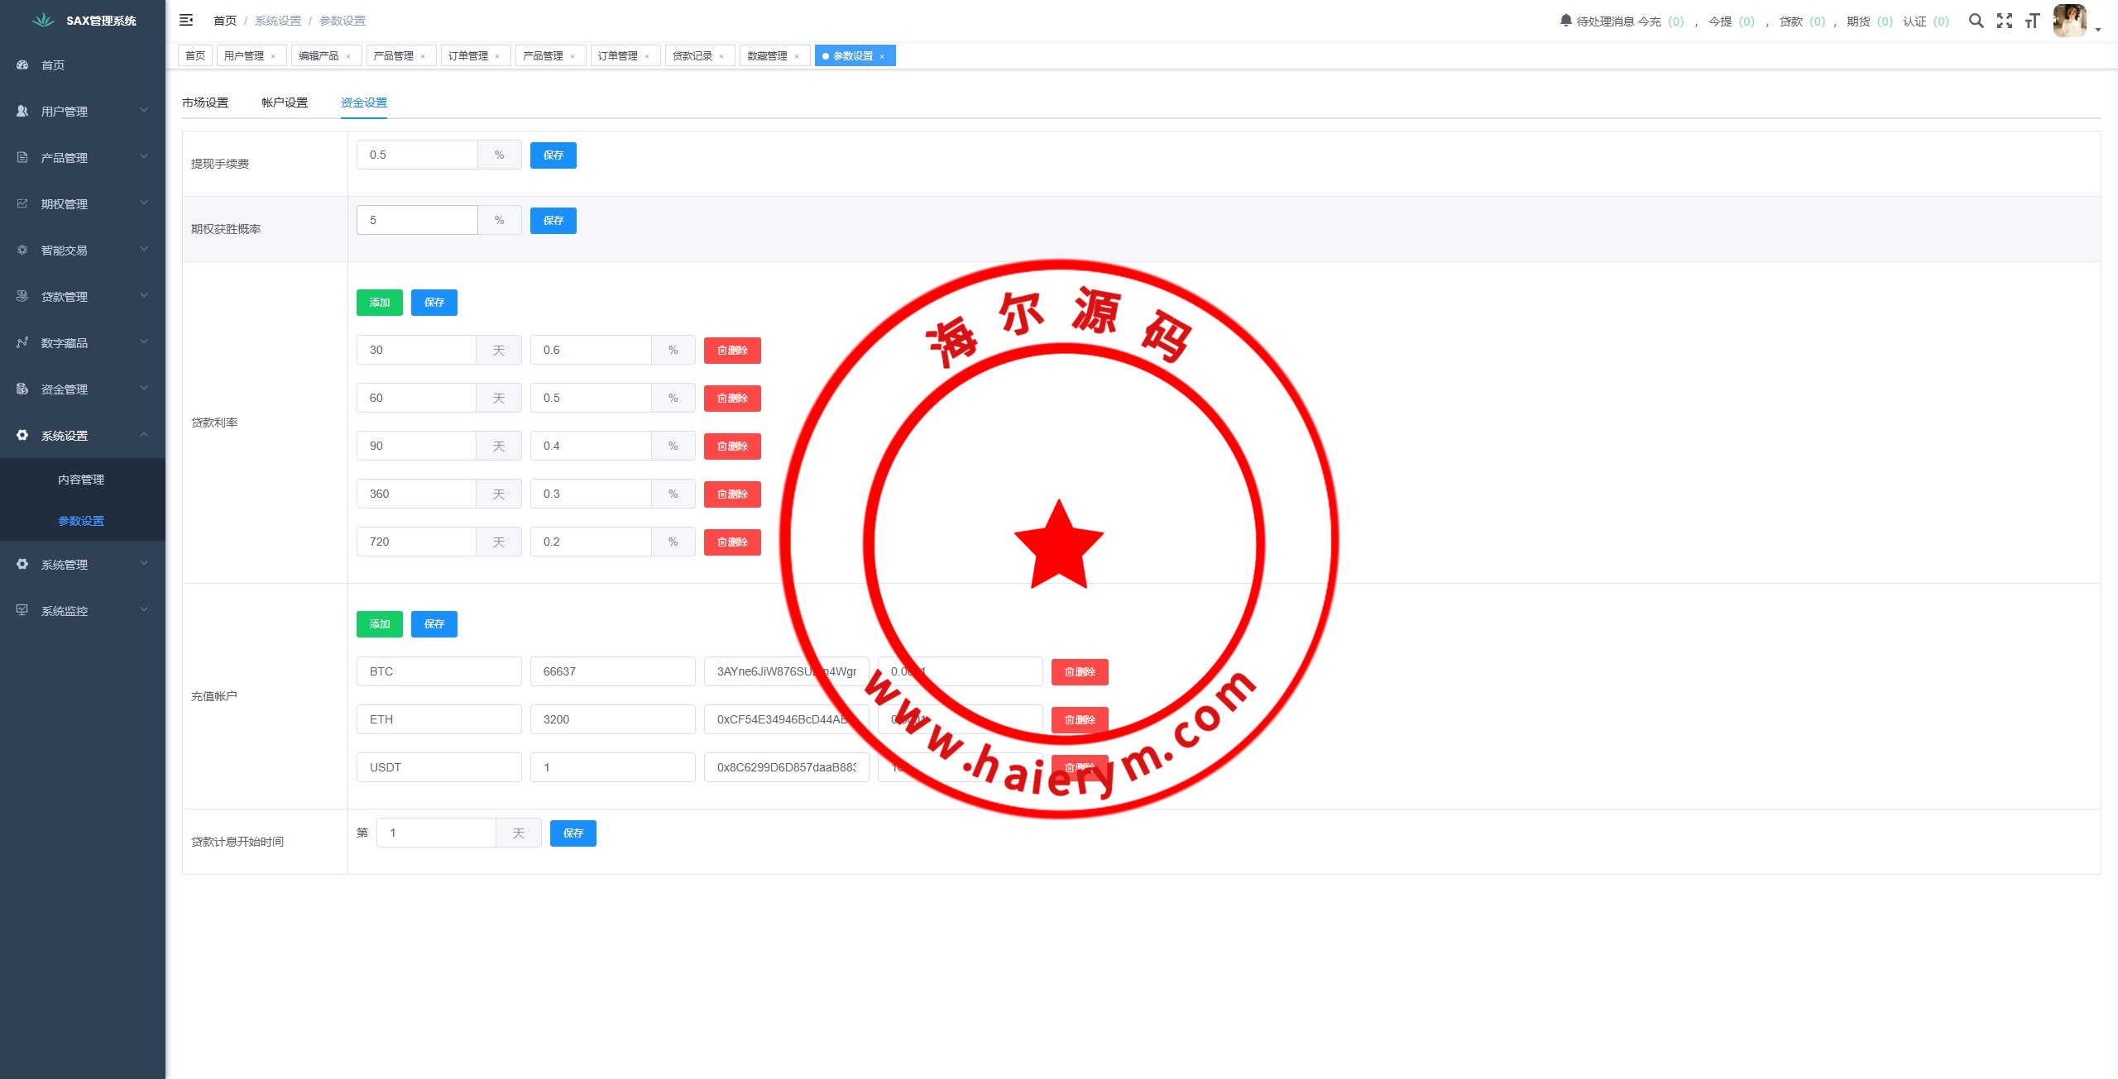Switch to the 帐户设置 tab
The height and width of the screenshot is (1079, 2118).
pyautogui.click(x=285, y=103)
